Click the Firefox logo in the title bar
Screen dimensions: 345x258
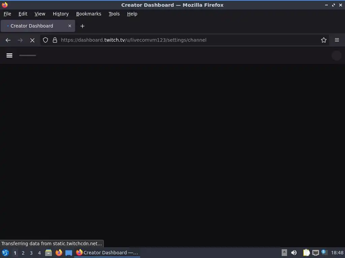[5, 5]
